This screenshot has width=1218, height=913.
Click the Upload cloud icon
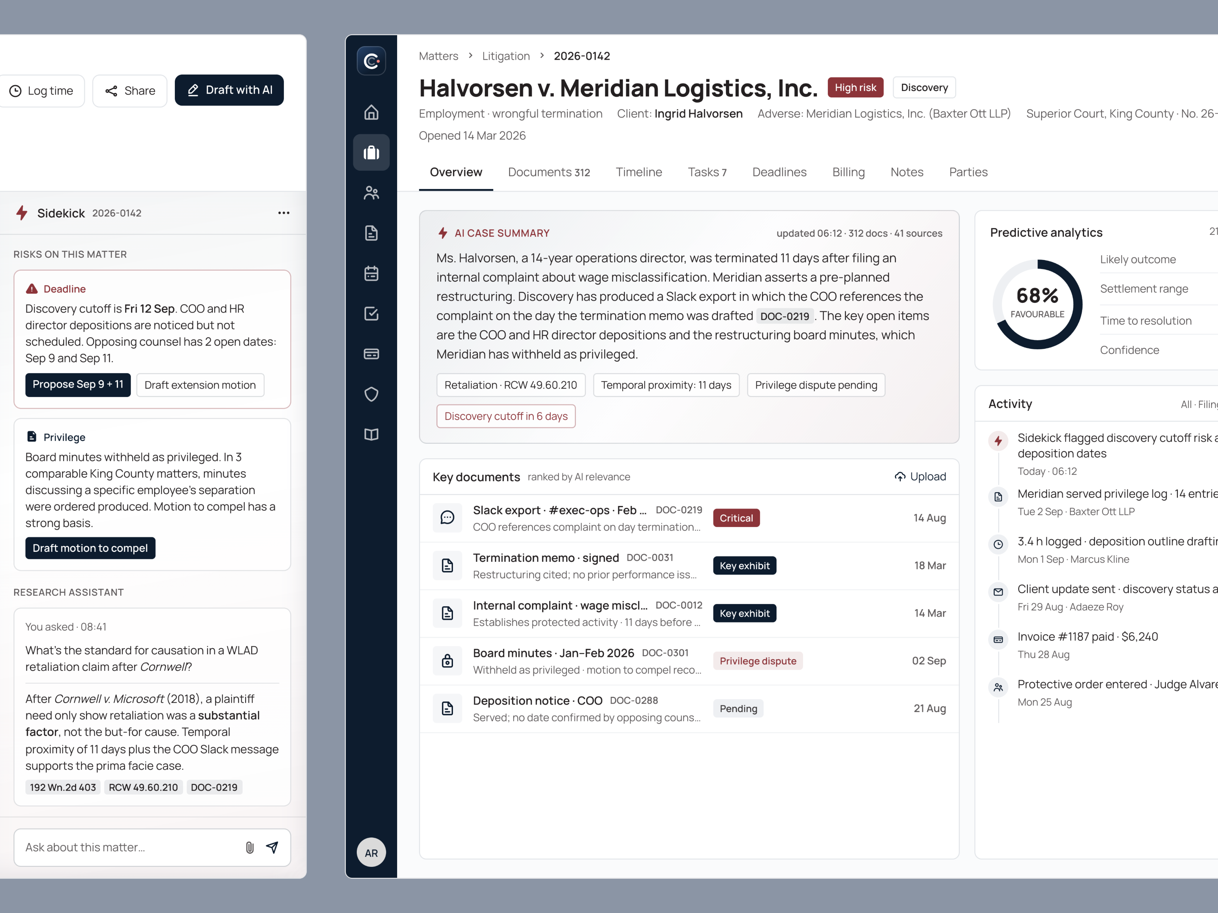[900, 477]
